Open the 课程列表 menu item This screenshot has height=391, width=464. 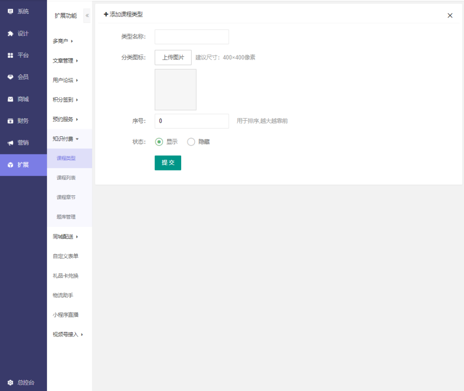pyautogui.click(x=69, y=178)
